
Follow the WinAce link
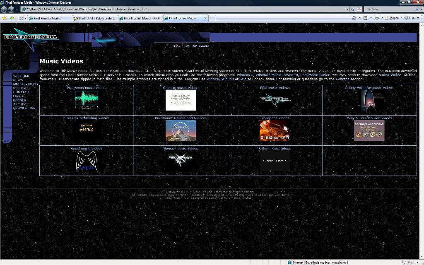212,79
